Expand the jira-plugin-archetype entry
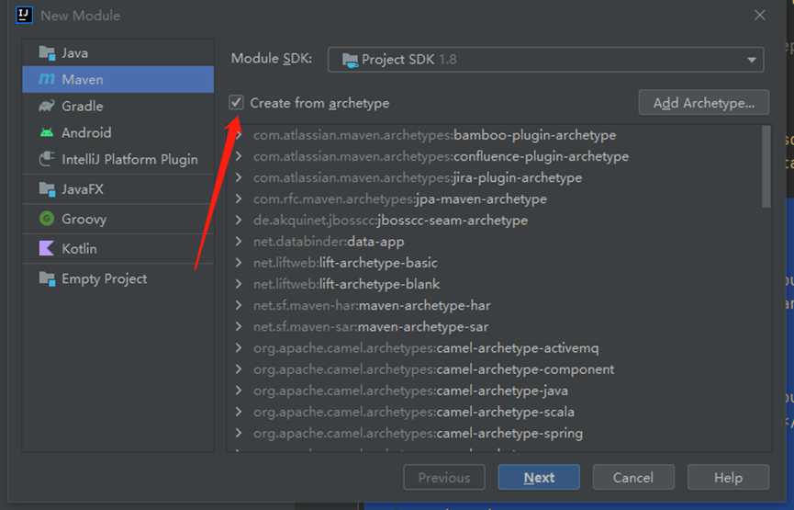This screenshot has height=510, width=794. [x=239, y=177]
